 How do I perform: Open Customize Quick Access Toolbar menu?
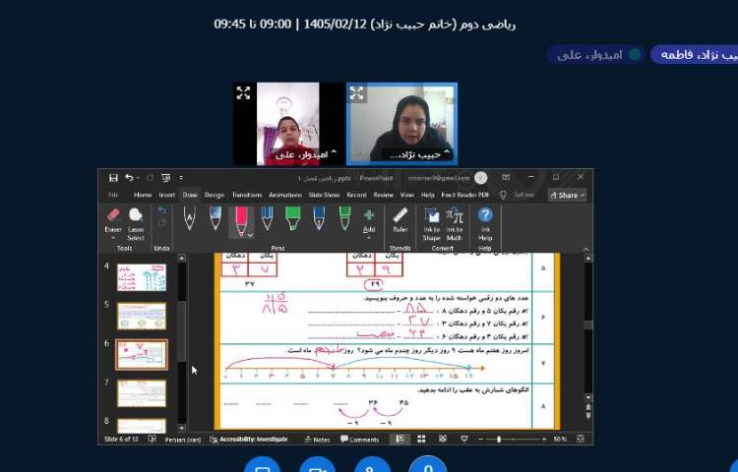click(181, 178)
